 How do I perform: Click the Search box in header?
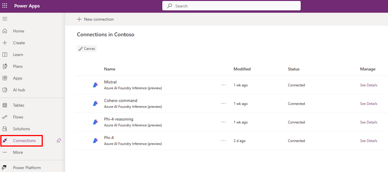[232, 6]
